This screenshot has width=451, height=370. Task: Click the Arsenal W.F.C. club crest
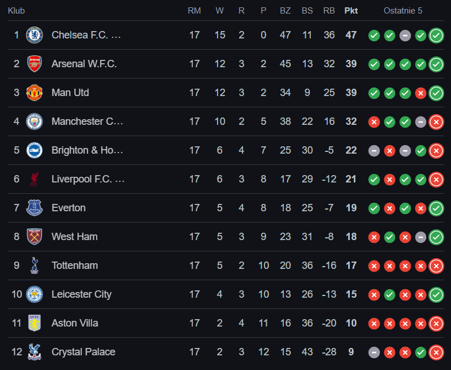click(x=34, y=64)
